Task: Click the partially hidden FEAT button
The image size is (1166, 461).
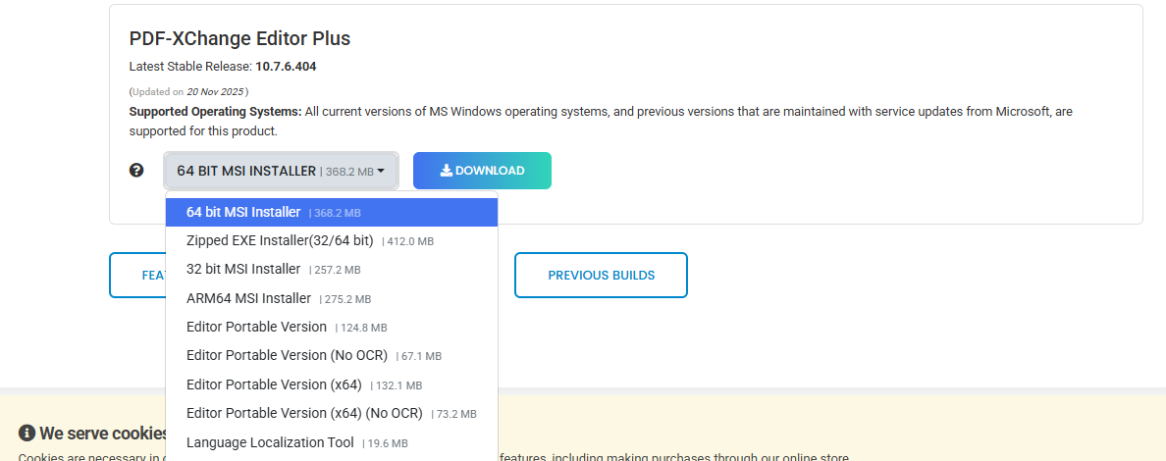Action: coord(137,275)
